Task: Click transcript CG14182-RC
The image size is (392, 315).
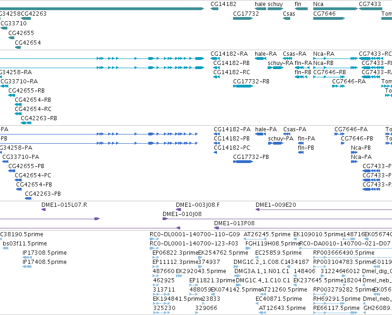Action: tap(232, 72)
